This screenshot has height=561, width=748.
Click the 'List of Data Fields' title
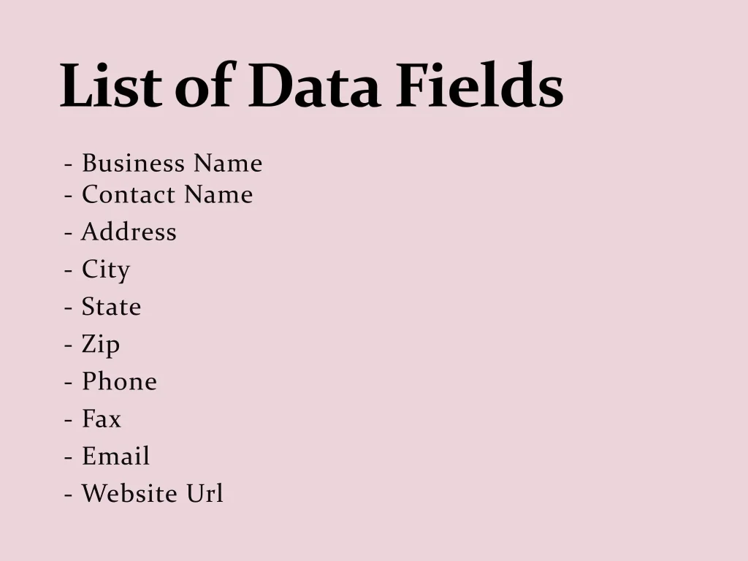point(311,86)
